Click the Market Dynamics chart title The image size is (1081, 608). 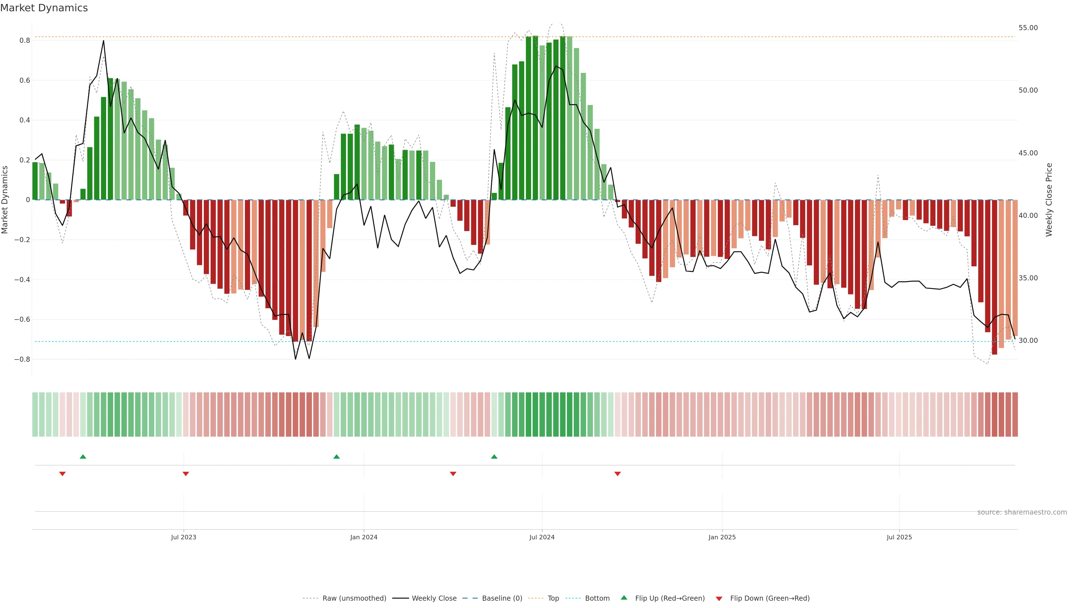pyautogui.click(x=44, y=8)
